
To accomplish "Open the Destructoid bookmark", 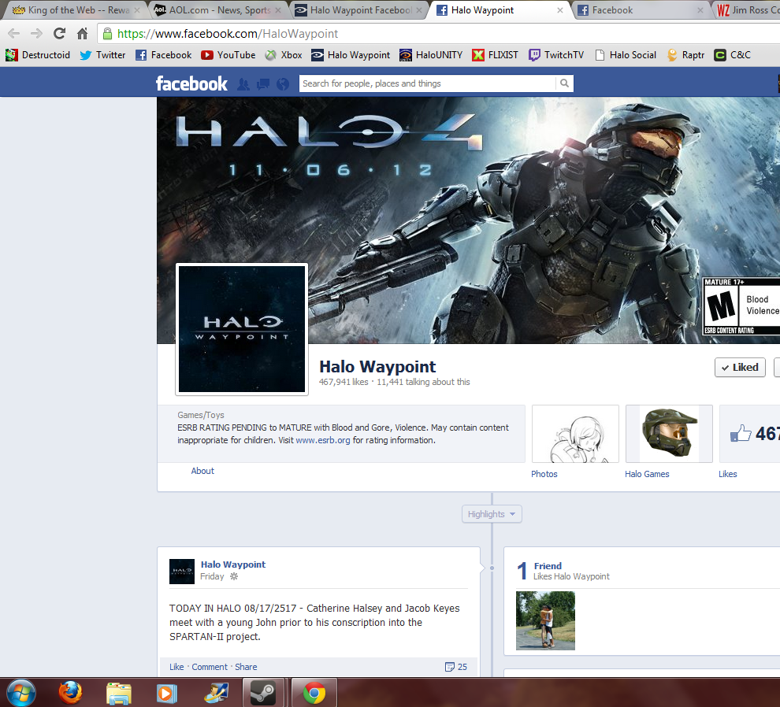I will 38,55.
